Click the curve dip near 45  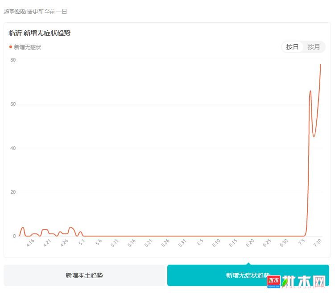314,137
